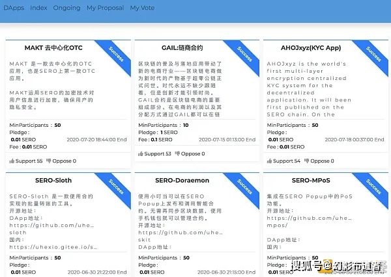The image size is (391, 277).
Task: Click thumbs-up Support icon on GAIL card
Action: click(x=141, y=154)
